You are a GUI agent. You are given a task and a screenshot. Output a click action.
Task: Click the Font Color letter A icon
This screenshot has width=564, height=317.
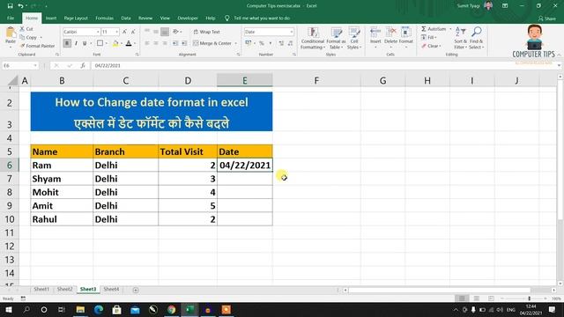pos(129,43)
